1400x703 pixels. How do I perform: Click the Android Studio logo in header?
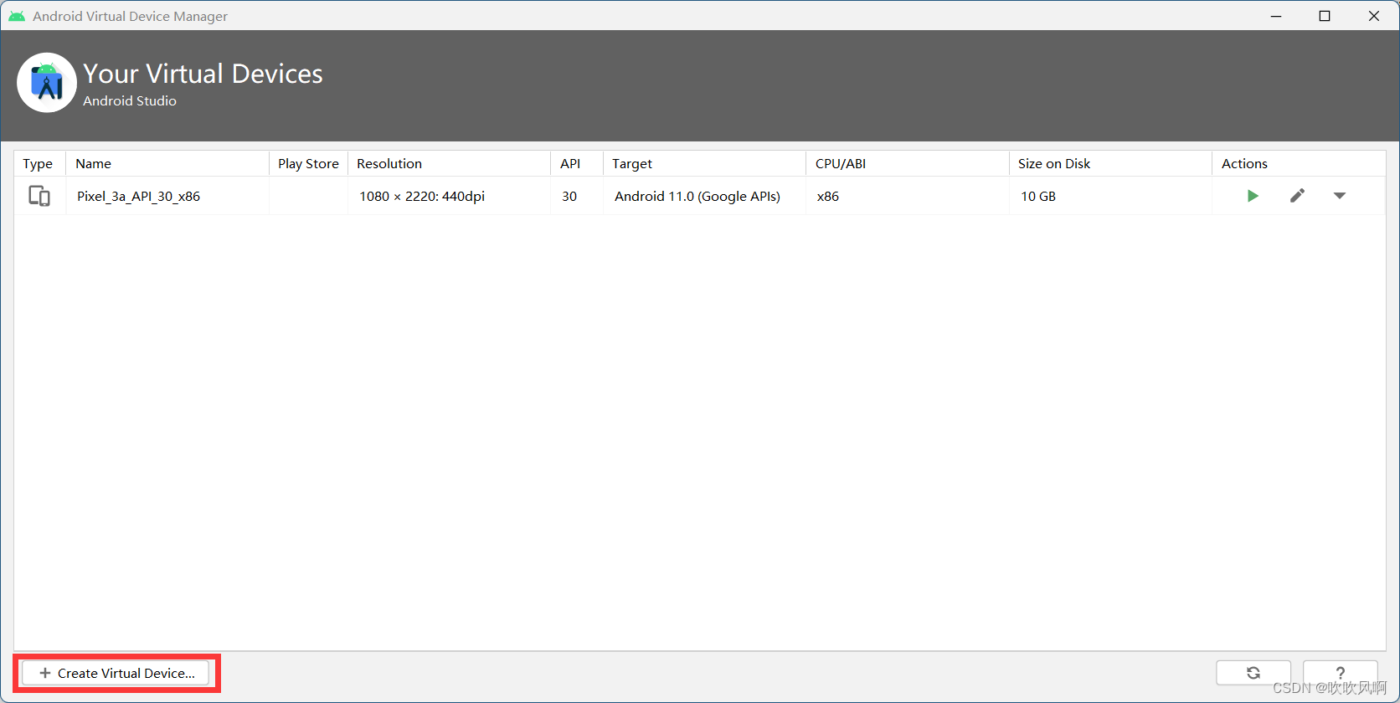coord(47,83)
